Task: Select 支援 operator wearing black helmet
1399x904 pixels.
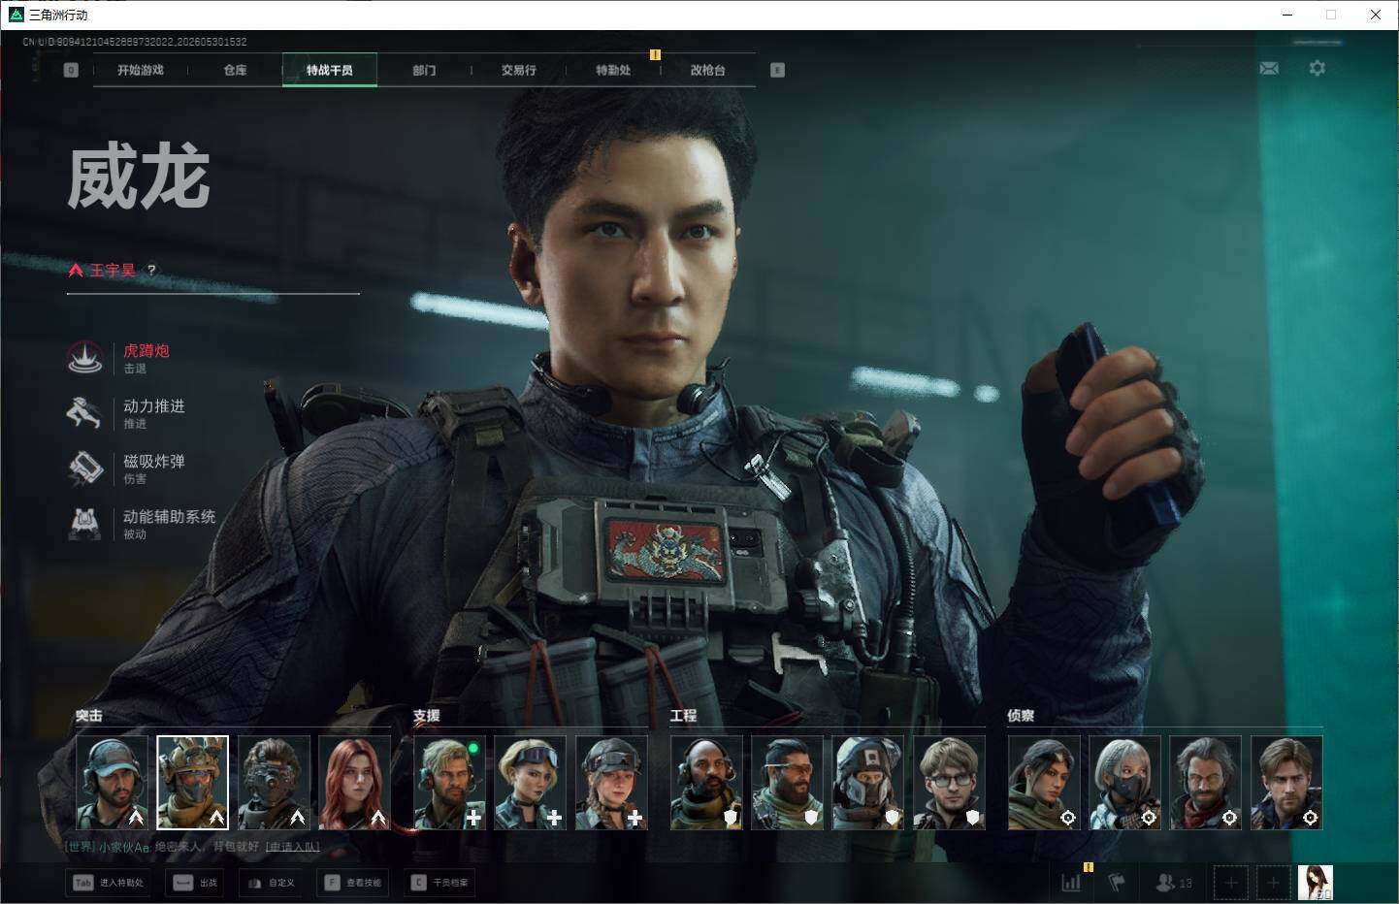Action: 611,783
